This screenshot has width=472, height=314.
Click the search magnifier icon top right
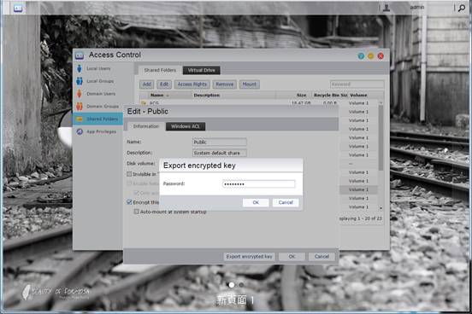(462, 9)
